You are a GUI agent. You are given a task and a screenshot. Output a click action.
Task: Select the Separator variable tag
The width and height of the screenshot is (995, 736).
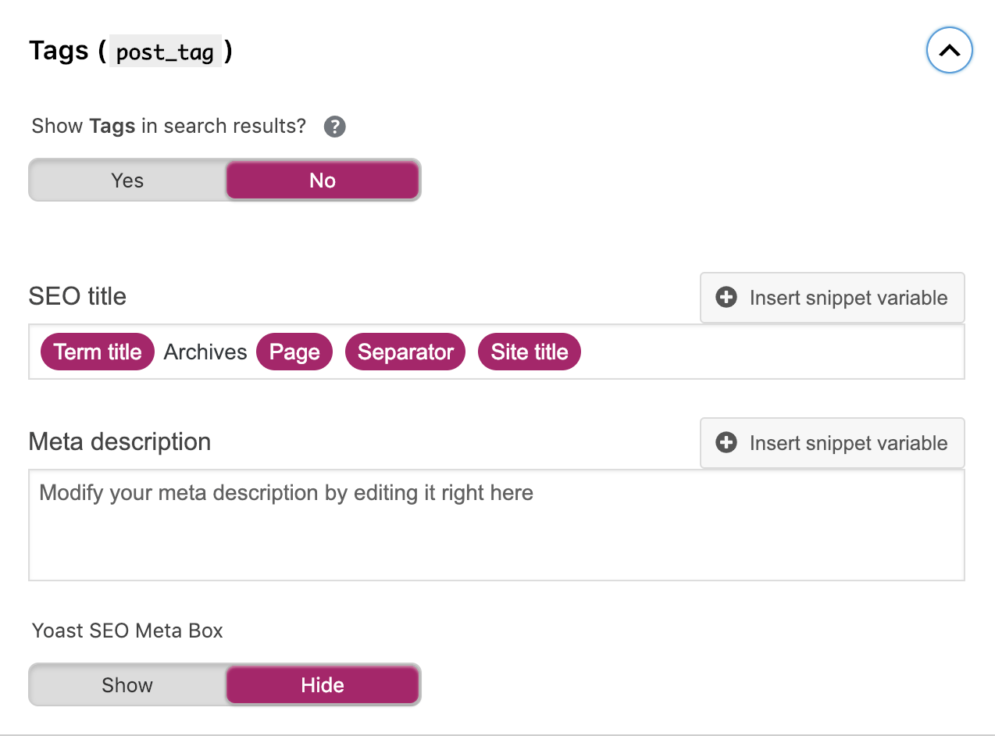click(405, 352)
